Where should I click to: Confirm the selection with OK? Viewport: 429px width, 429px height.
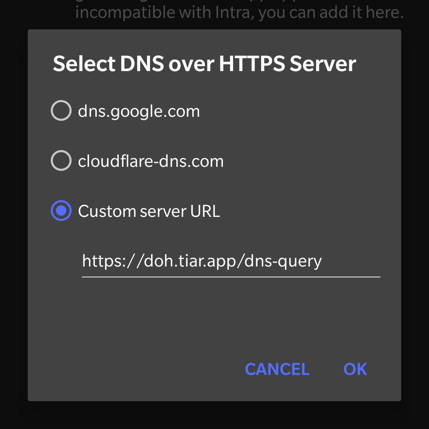pos(355,369)
